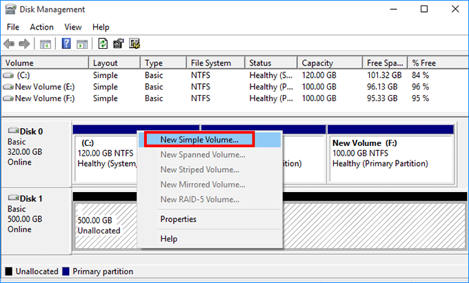This screenshot has width=469, height=283.
Task: Click the 120.00 GB capacity cell
Action: click(x=319, y=75)
